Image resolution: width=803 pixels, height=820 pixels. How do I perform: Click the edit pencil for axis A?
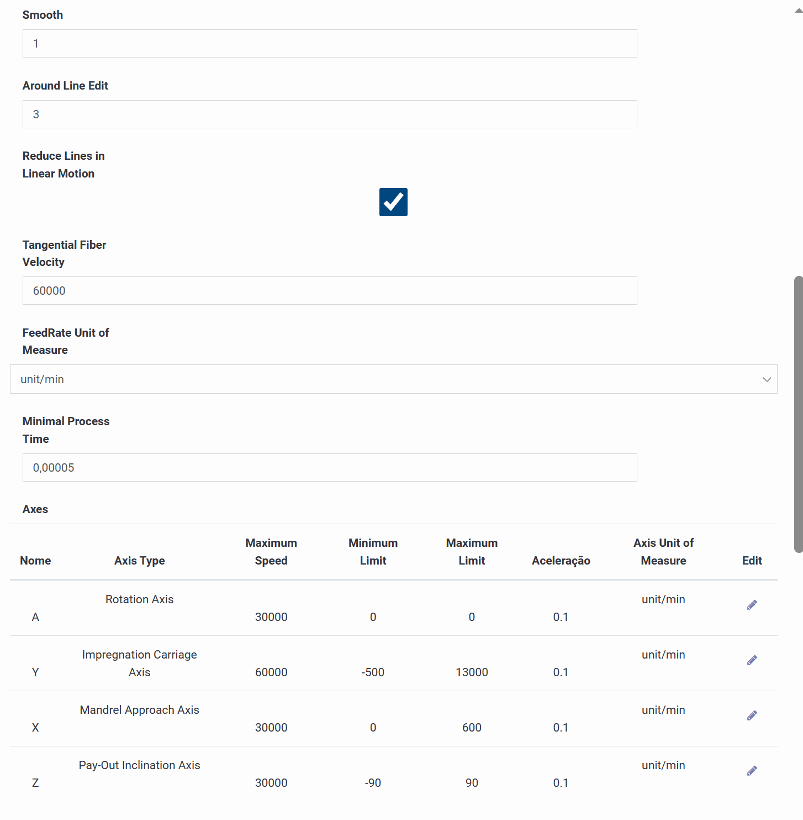tap(752, 605)
